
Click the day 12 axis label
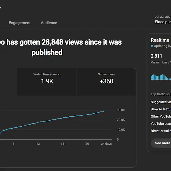[x=38, y=144]
